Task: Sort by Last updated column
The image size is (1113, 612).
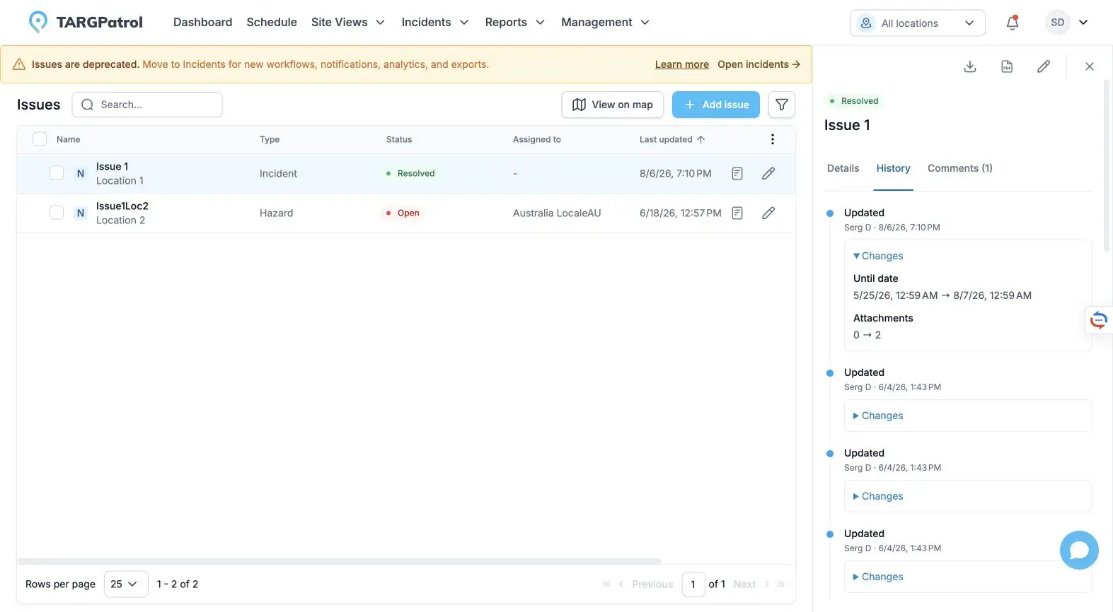Action: coord(672,139)
